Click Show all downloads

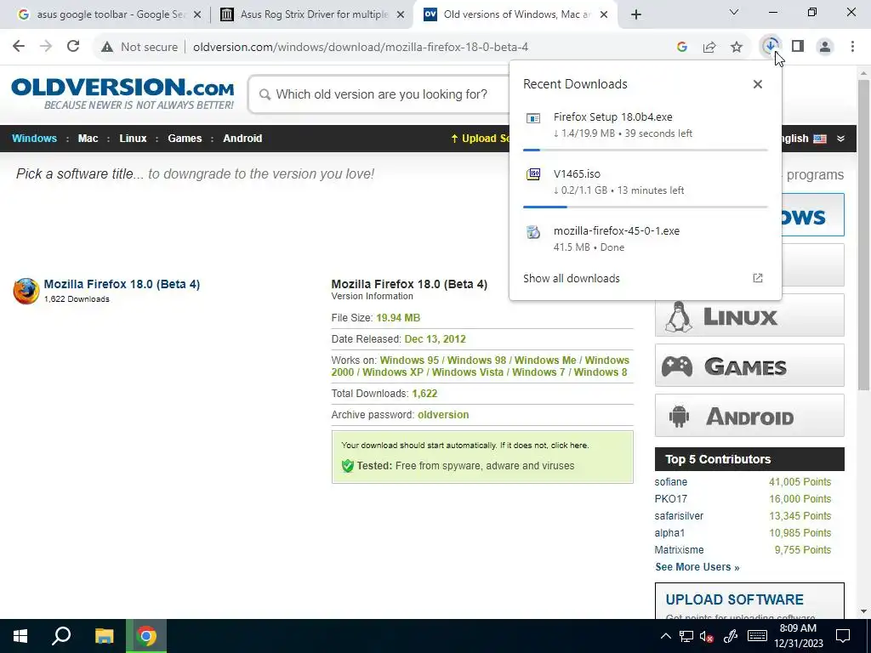click(x=571, y=279)
